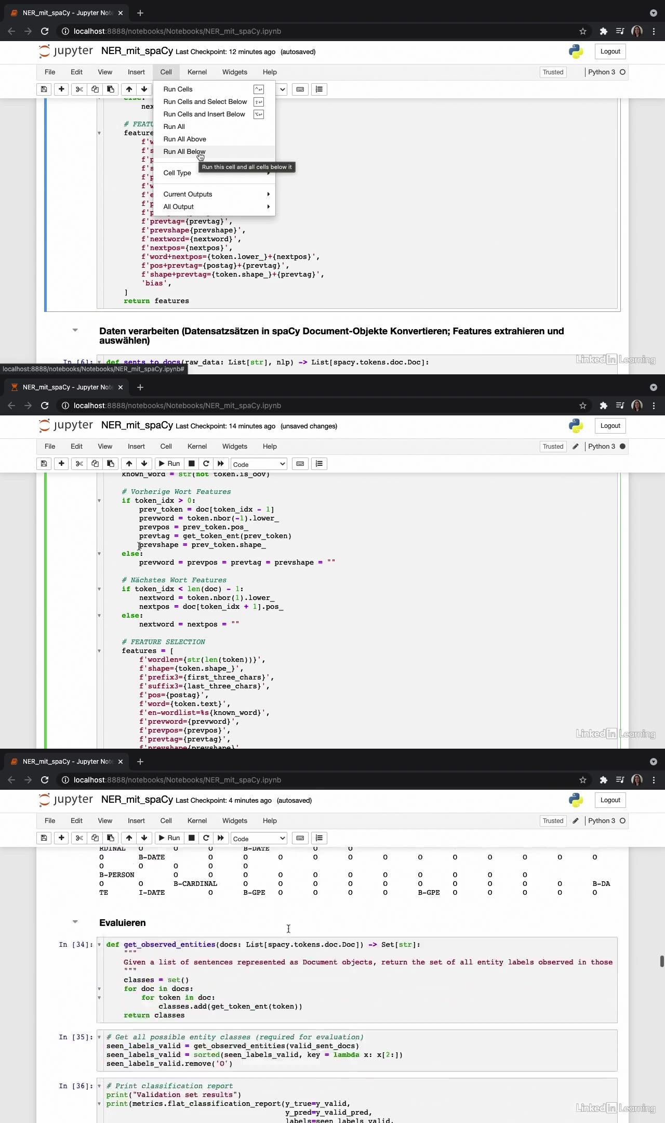
Task: Choose "Run All Above" from the open Cell menu
Action: (184, 139)
